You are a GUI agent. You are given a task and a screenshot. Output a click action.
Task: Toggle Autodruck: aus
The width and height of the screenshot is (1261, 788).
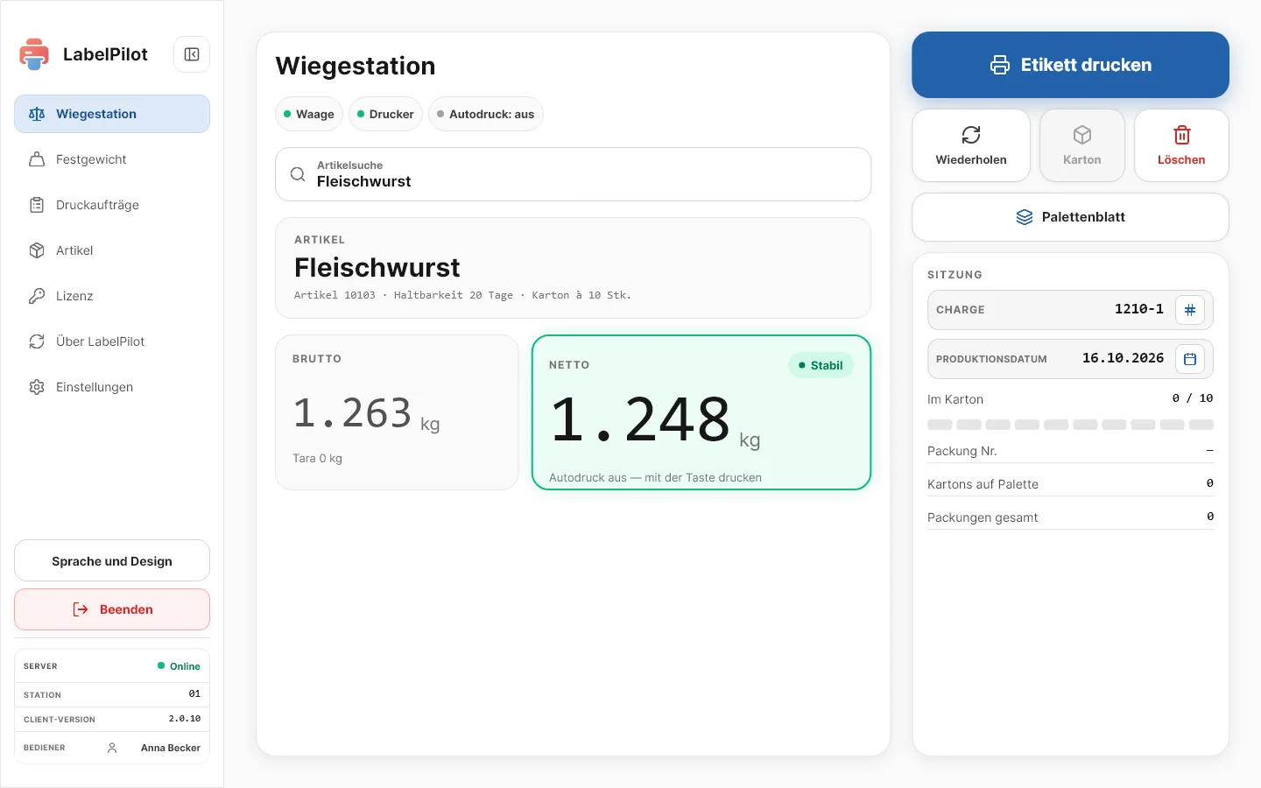[x=486, y=114]
